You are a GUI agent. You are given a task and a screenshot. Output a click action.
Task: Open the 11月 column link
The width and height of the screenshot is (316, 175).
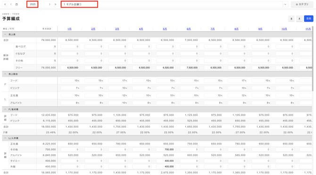tap(308, 29)
